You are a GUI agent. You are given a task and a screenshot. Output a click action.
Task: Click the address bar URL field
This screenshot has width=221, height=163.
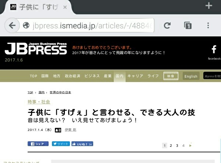tap(92, 26)
